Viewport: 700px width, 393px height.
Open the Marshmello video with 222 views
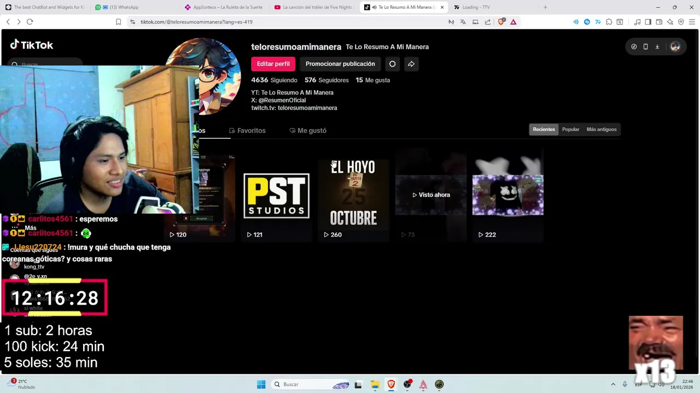(x=508, y=195)
